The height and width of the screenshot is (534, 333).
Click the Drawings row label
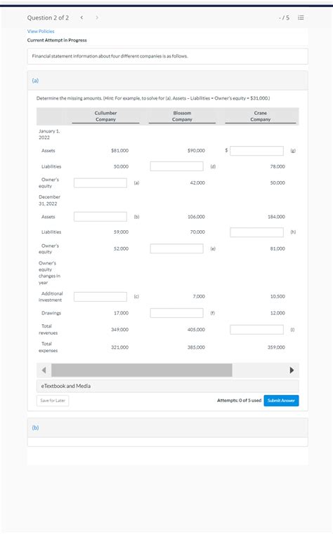[x=51, y=313]
